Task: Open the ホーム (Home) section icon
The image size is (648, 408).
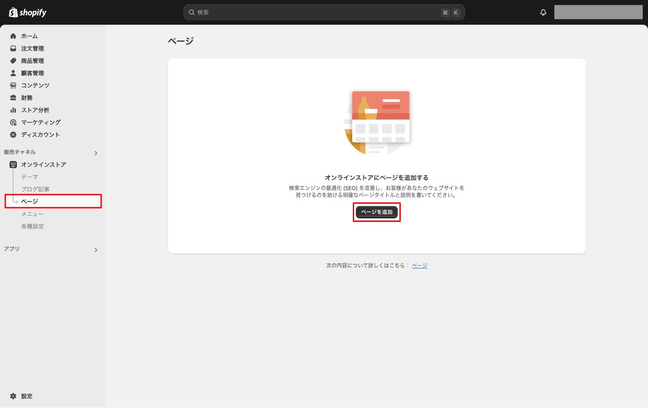Action: tap(13, 36)
